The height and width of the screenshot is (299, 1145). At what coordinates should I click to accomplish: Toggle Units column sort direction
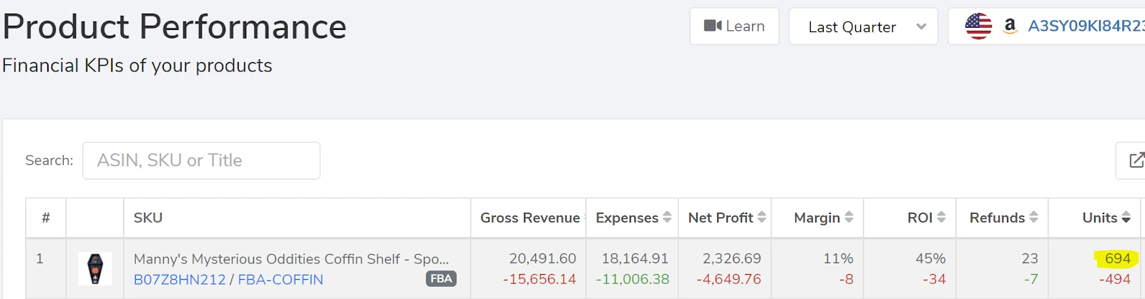[x=1126, y=217]
